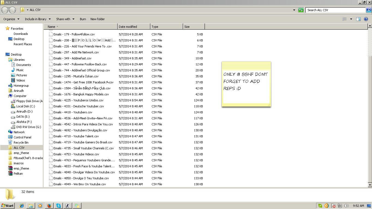Launch Windows Media Player from taskbar
This screenshot has width=372, height=209.
tap(40, 206)
